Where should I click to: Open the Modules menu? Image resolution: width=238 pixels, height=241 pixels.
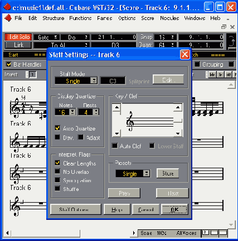click(x=169, y=18)
